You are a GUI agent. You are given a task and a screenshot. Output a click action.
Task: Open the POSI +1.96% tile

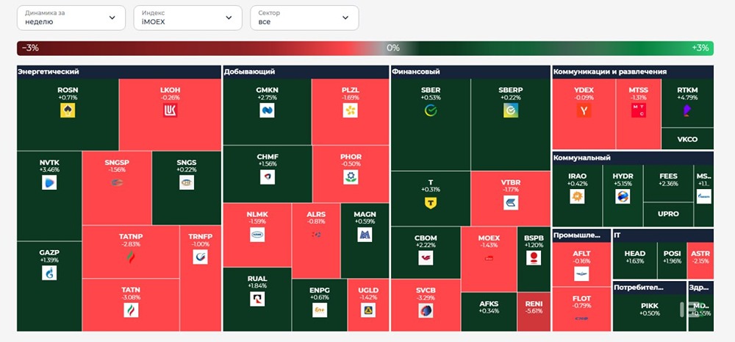(x=673, y=260)
